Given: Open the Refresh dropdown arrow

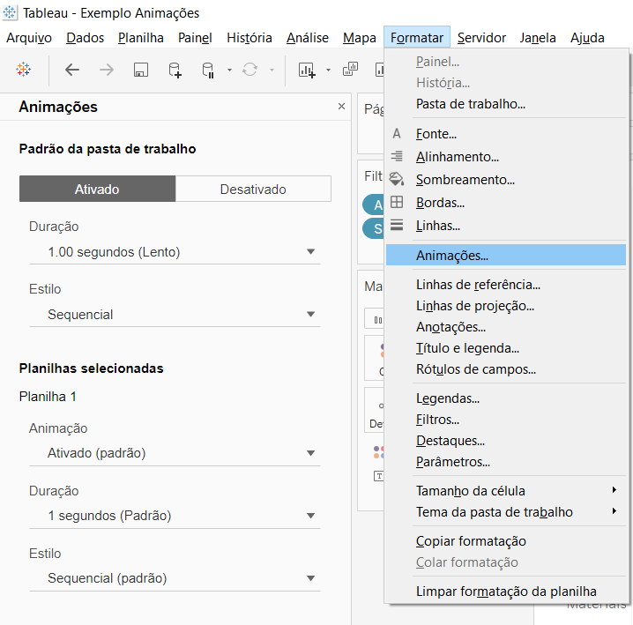Looking at the screenshot, I should [272, 70].
